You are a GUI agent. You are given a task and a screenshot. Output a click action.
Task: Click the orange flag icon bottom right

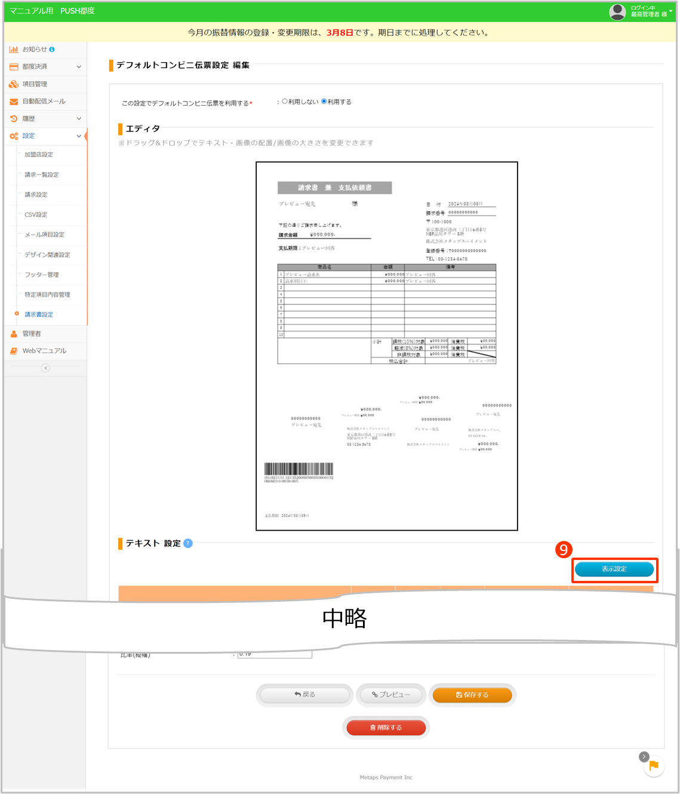654,765
